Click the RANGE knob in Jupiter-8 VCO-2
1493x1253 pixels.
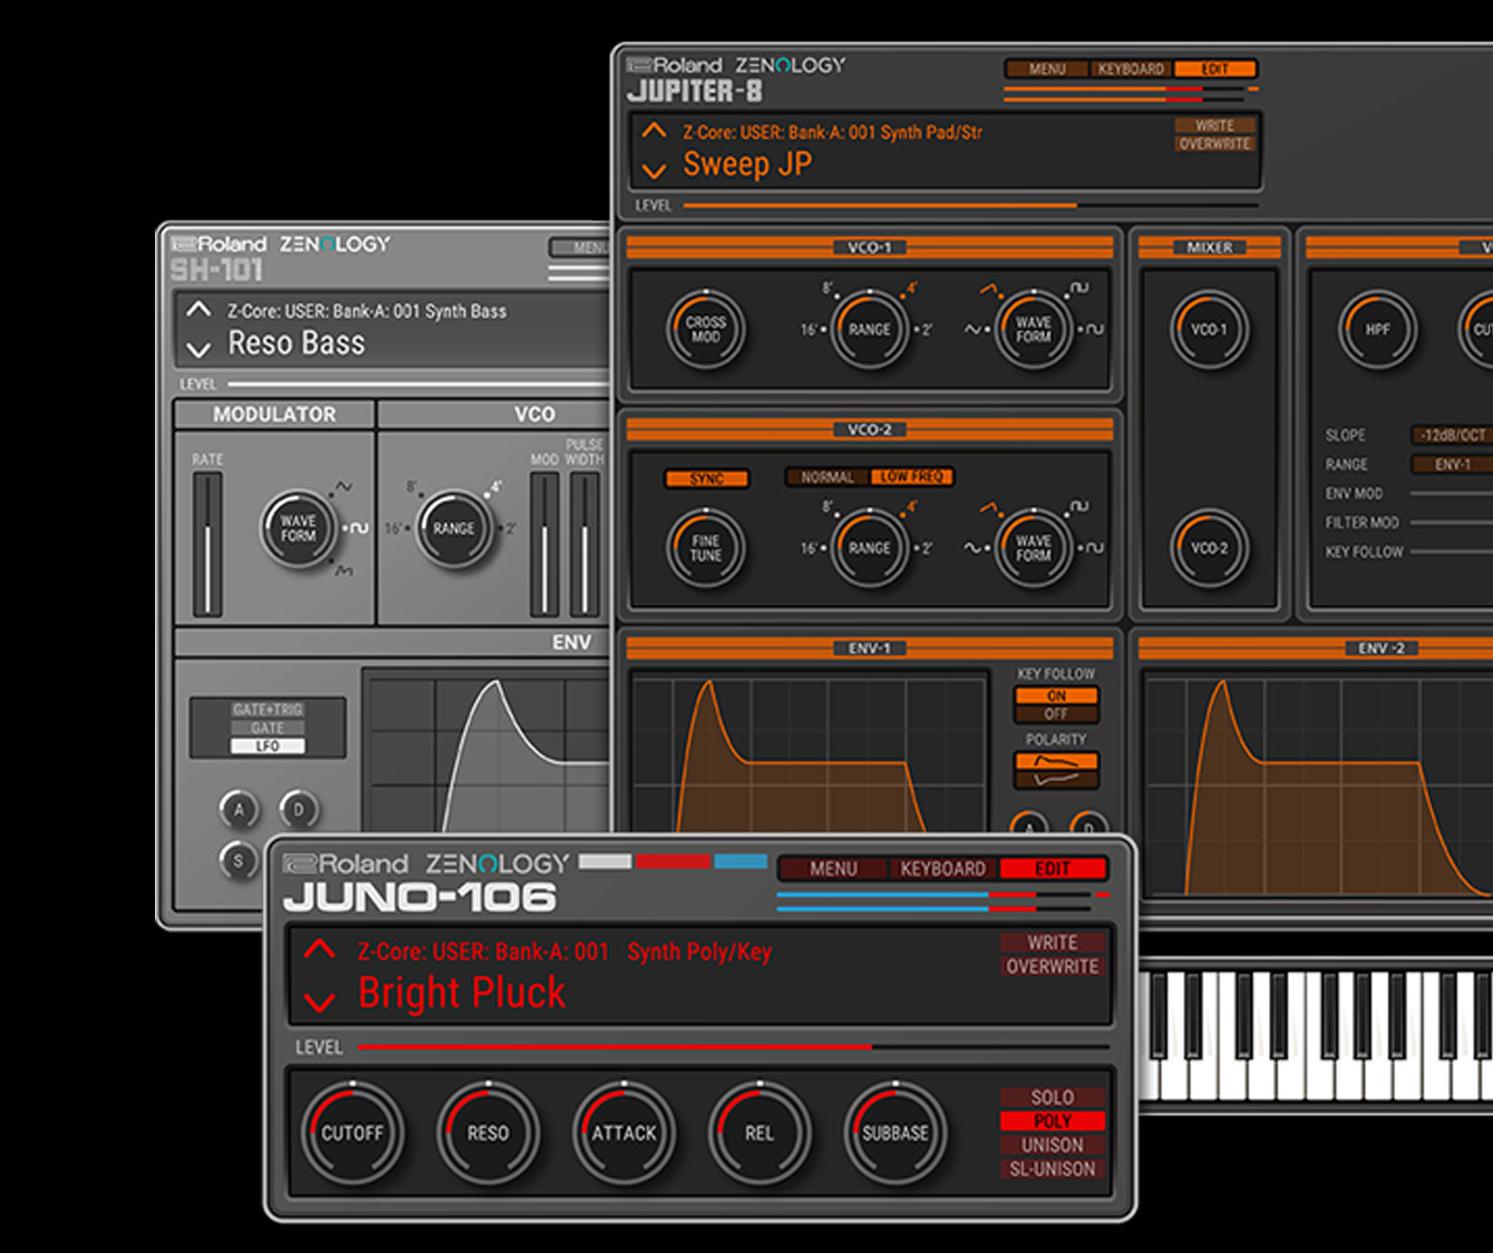869,548
